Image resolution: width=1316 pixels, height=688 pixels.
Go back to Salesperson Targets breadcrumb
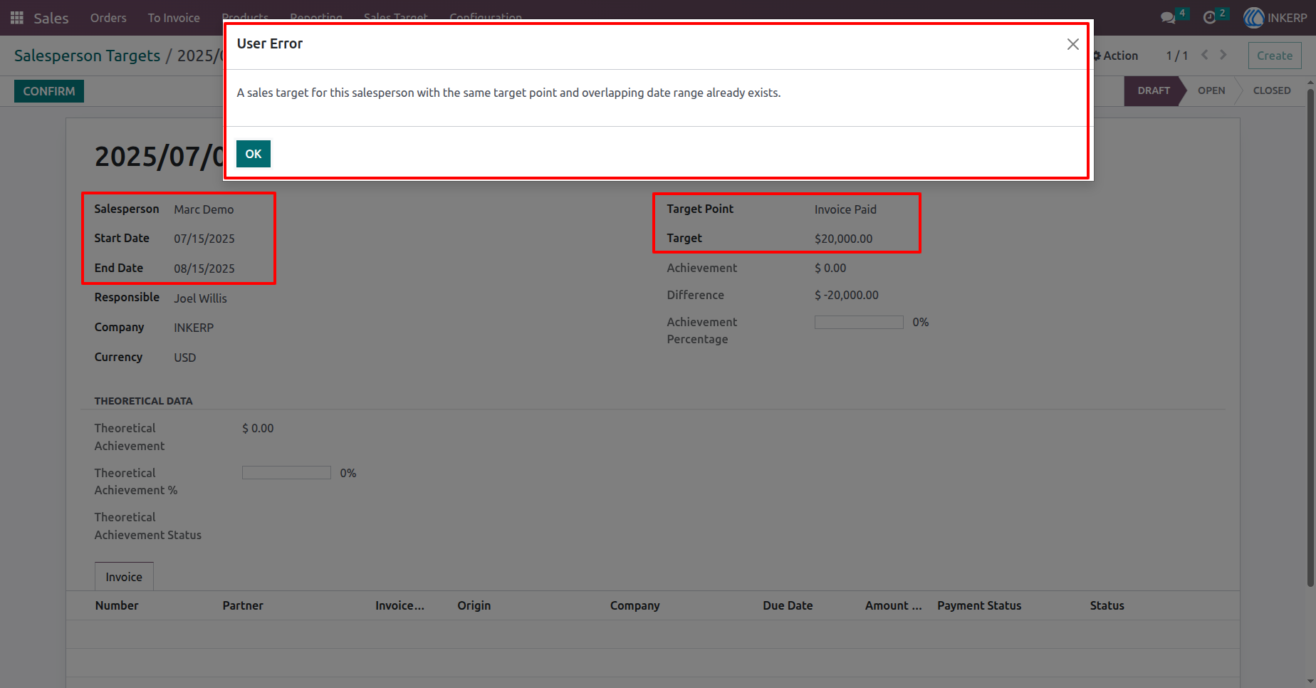pyautogui.click(x=88, y=56)
